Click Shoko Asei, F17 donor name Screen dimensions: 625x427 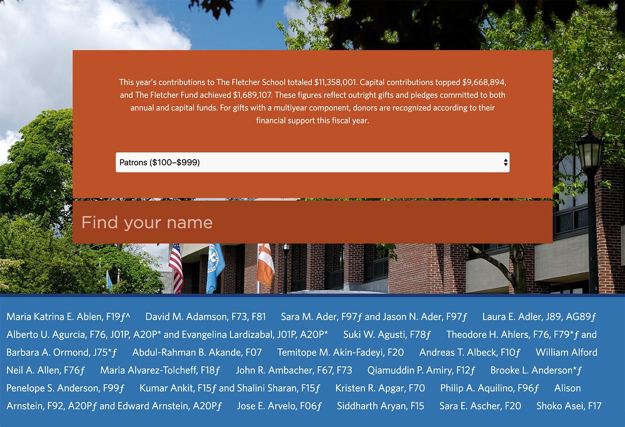[569, 406]
